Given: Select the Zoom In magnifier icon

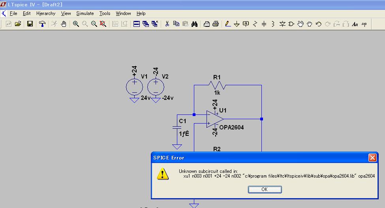Looking at the screenshot, I should point(76,24).
